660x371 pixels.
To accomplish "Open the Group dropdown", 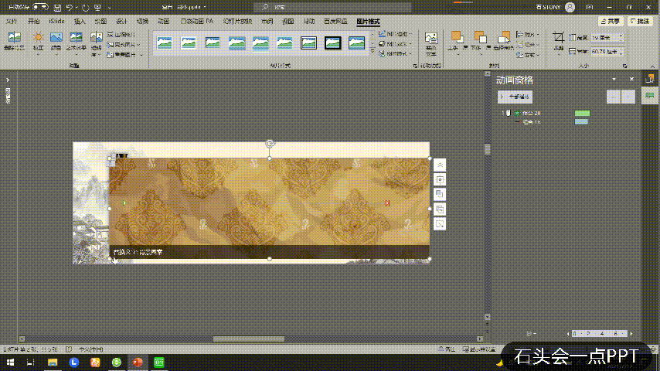I will 527,45.
